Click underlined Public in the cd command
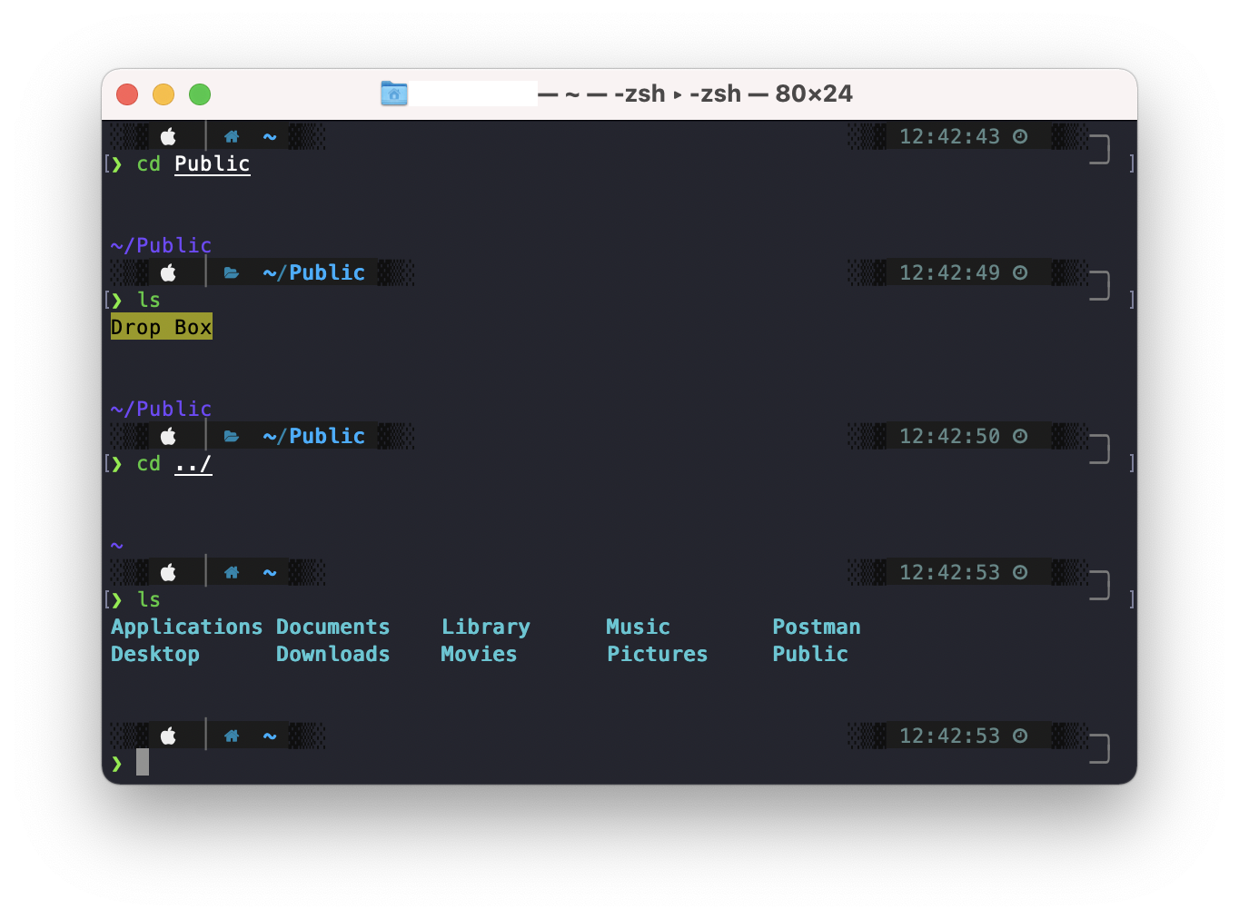Screen dimensions: 1239x919 212,163
